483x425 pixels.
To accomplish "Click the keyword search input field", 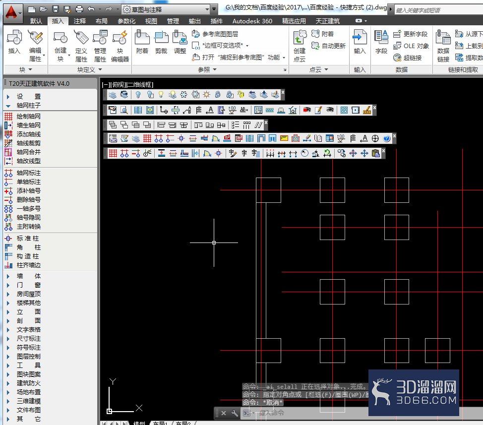I will coord(439,10).
